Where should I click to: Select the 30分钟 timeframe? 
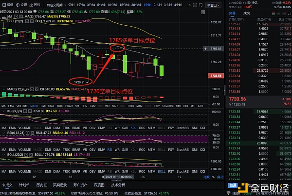click(x=136, y=5)
